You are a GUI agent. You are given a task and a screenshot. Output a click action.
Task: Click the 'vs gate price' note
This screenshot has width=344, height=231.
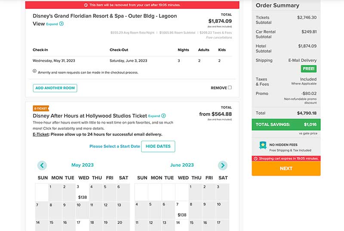(308, 133)
